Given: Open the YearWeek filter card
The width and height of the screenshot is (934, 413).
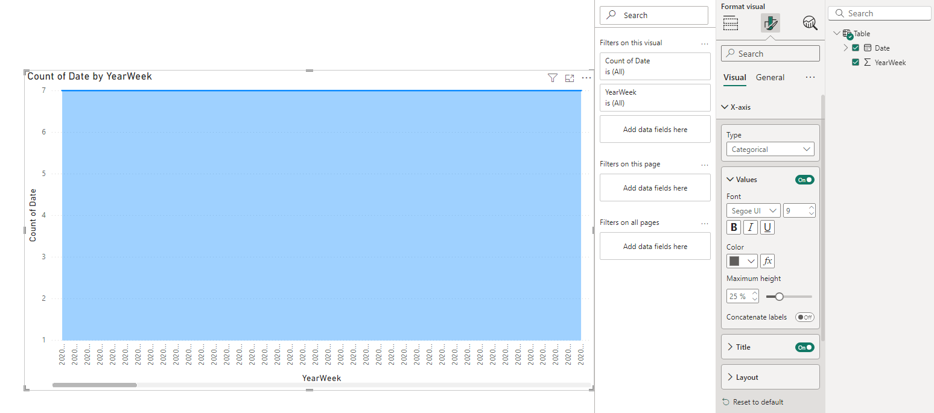Looking at the screenshot, I should tap(655, 98).
